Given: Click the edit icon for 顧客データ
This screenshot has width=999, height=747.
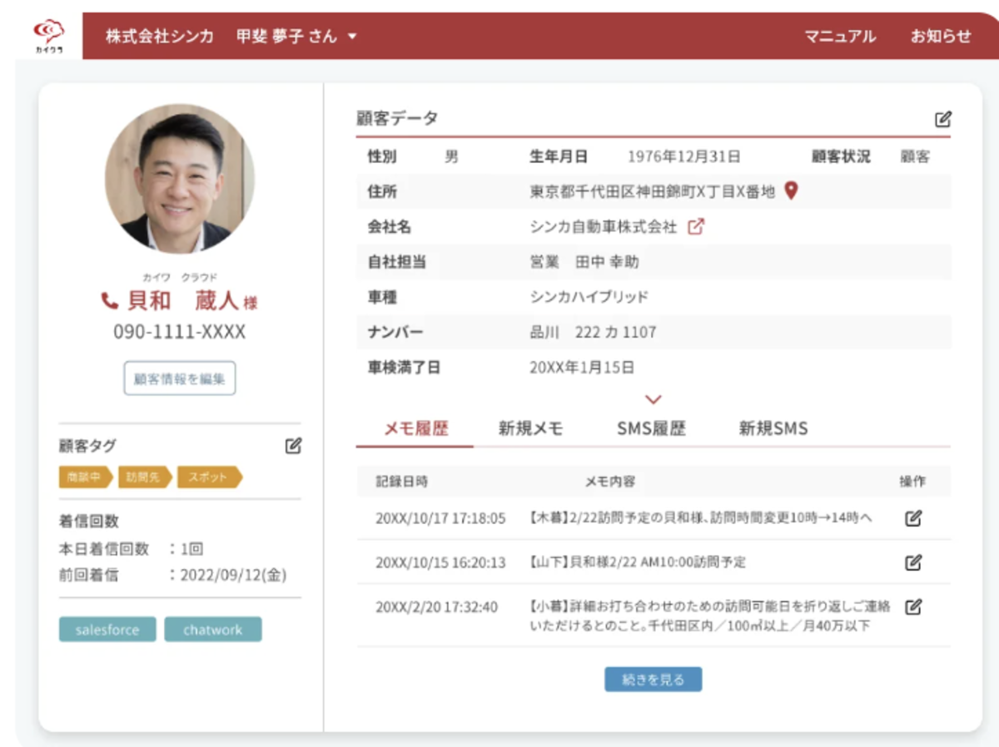Looking at the screenshot, I should [x=942, y=119].
